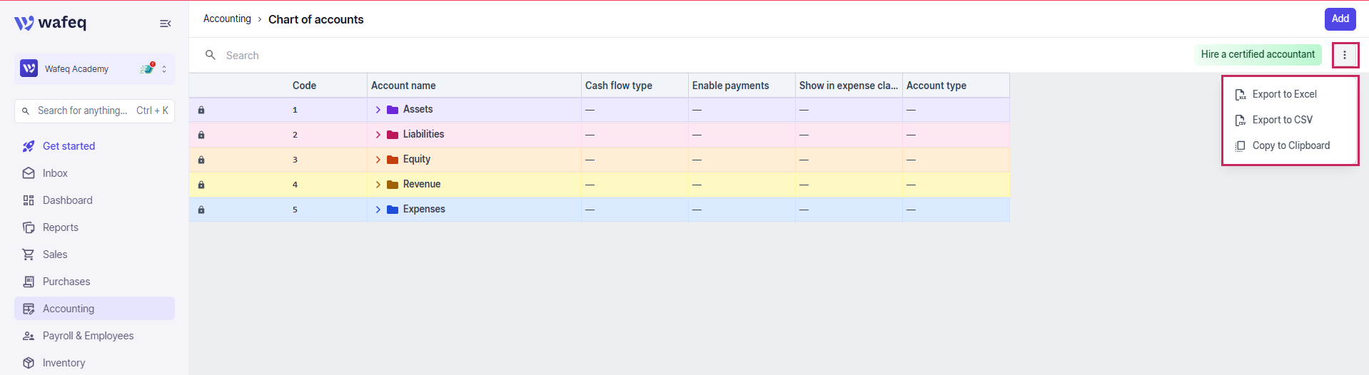Click Hire a certified accountant

(1258, 55)
